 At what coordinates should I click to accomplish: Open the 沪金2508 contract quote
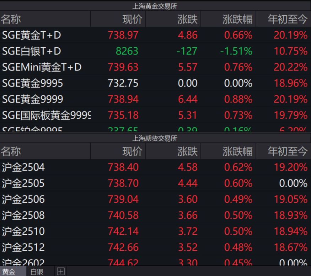[23, 215]
